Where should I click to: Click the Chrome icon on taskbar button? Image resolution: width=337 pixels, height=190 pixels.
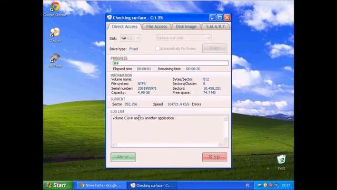tap(82, 185)
